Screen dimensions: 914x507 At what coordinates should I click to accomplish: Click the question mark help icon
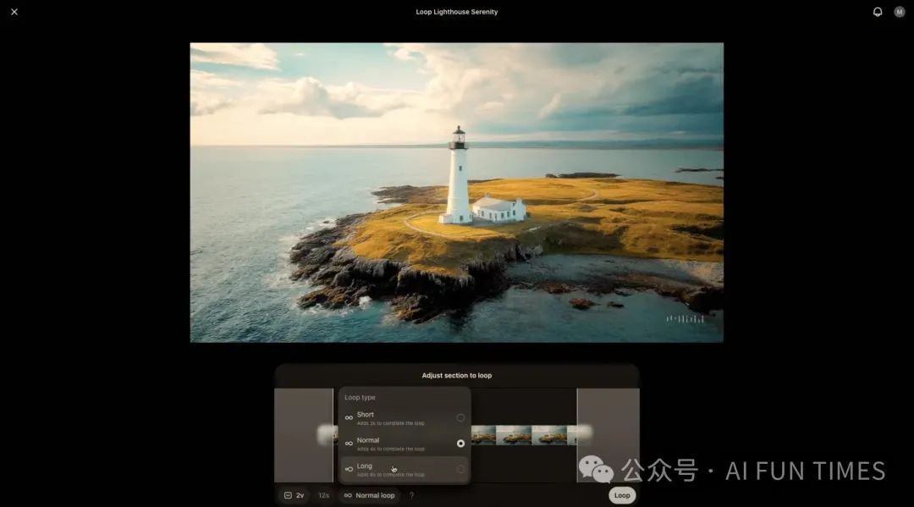[412, 495]
